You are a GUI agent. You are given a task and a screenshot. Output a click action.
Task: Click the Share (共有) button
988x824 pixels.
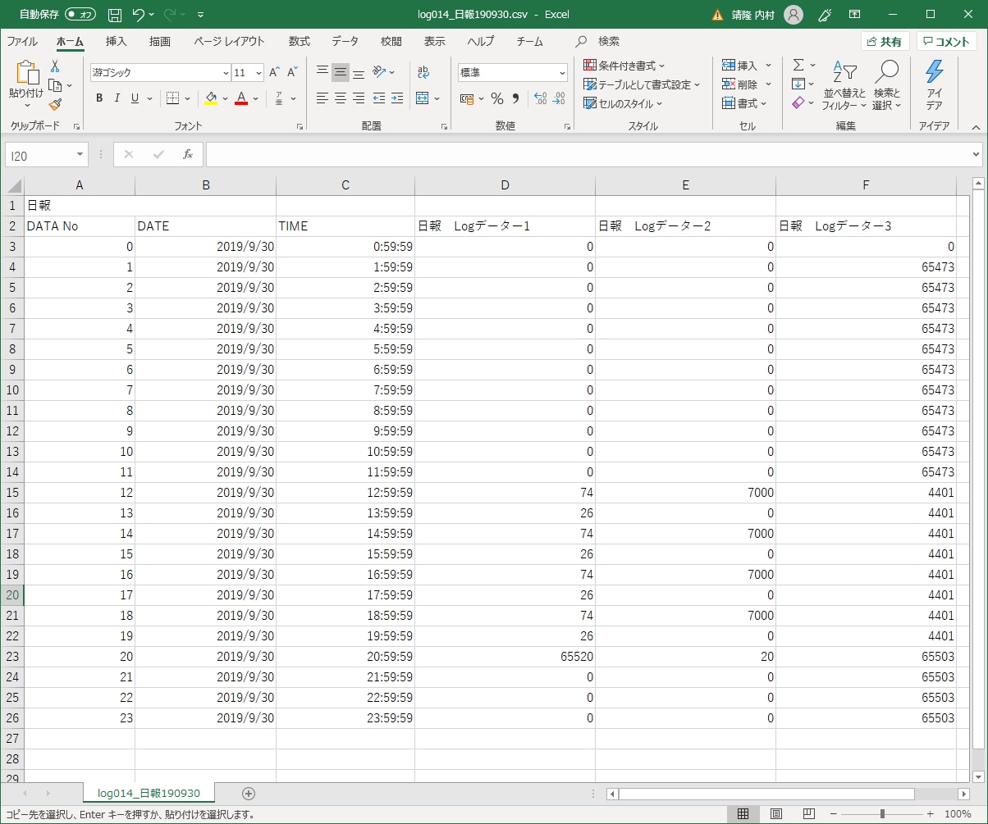pyautogui.click(x=885, y=42)
